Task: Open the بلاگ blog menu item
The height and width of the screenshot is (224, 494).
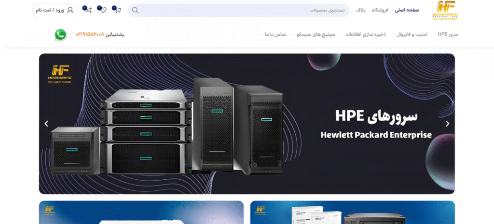Action: (x=361, y=10)
